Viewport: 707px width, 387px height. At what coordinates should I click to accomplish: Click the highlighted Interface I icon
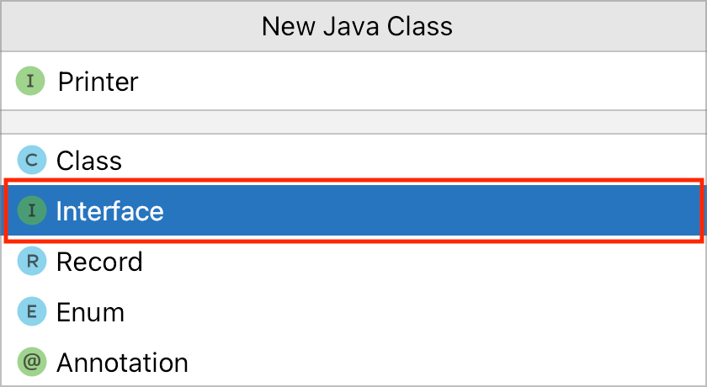point(31,210)
